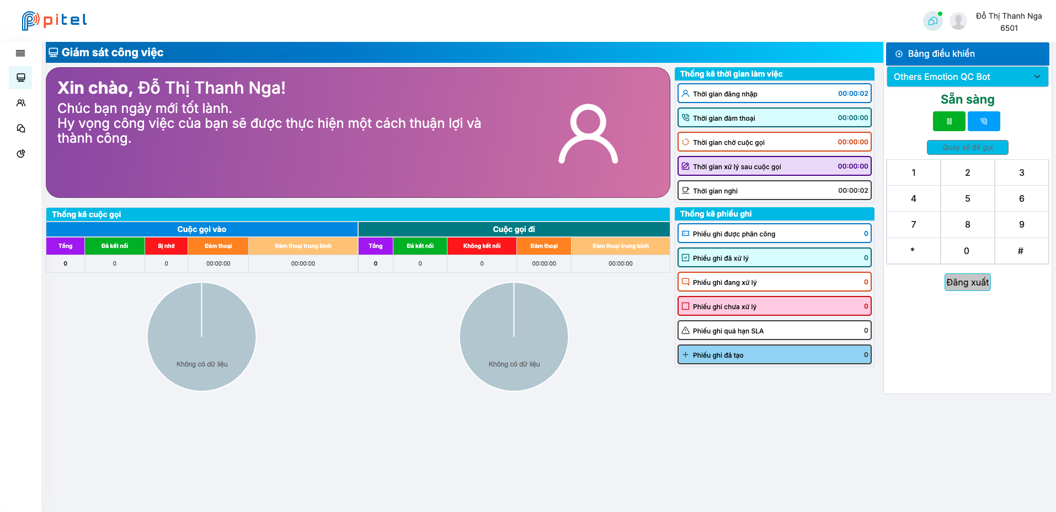Dial digit 1 on the keypad
This screenshot has height=512, width=1056.
point(913,173)
